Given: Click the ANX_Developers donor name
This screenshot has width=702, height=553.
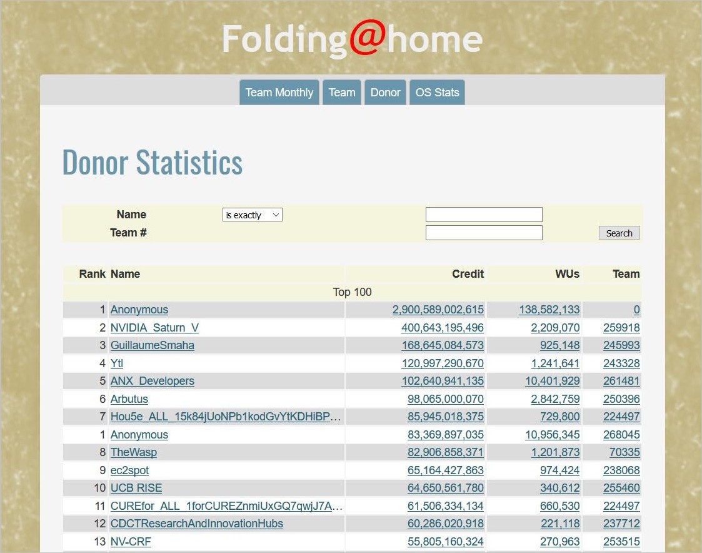Looking at the screenshot, I should point(152,381).
